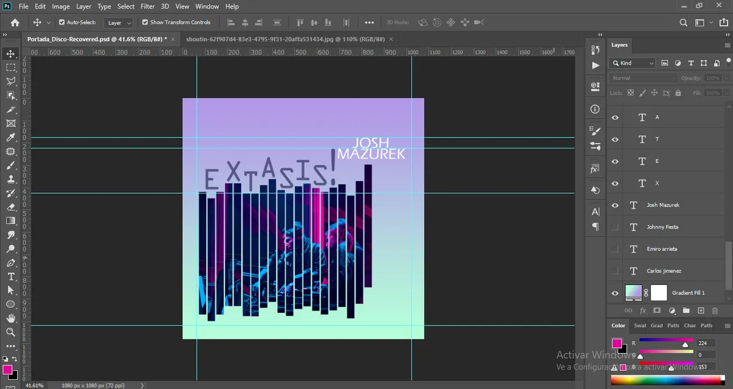Select the Frame tool
Viewport: 733px width, 389px height.
pyautogui.click(x=11, y=123)
